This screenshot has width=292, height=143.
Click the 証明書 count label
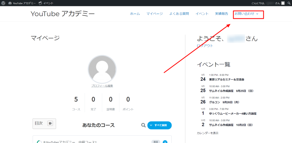111,109
